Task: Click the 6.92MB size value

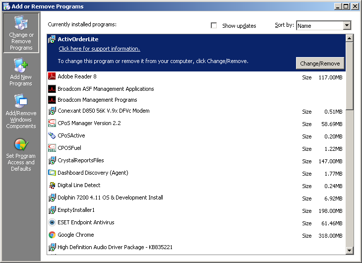Action: pyautogui.click(x=333, y=198)
